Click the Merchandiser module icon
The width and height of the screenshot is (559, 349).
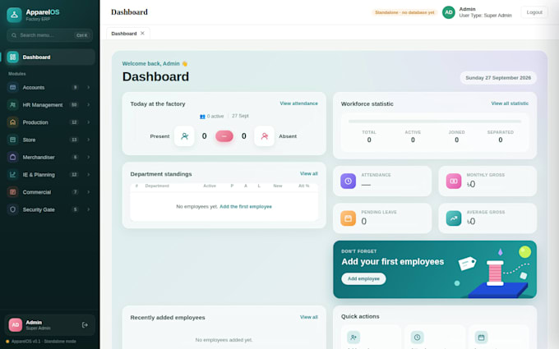click(x=13, y=157)
